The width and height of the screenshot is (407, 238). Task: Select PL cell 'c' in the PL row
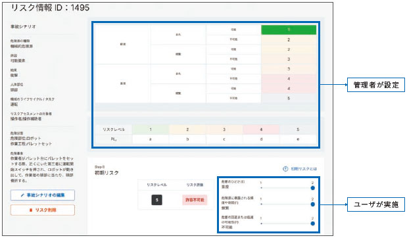224,139
